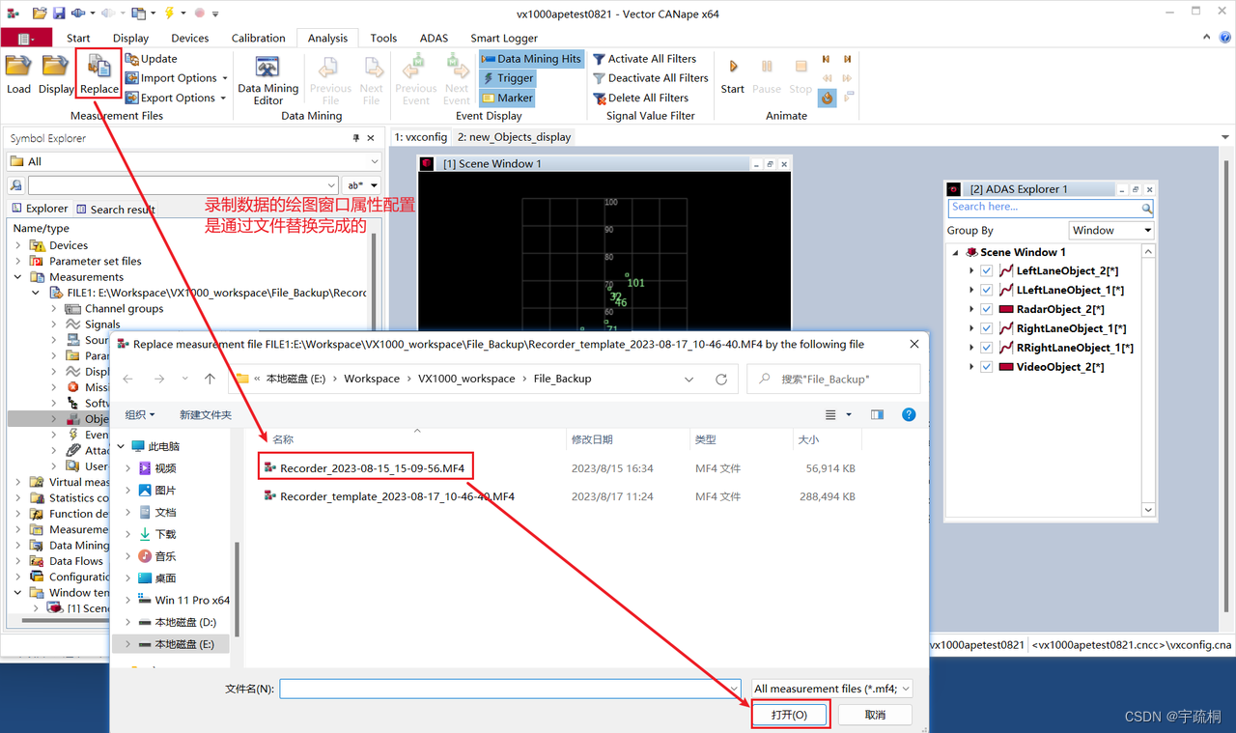
Task: Click the refresh icon in file dialog
Action: pos(720,380)
